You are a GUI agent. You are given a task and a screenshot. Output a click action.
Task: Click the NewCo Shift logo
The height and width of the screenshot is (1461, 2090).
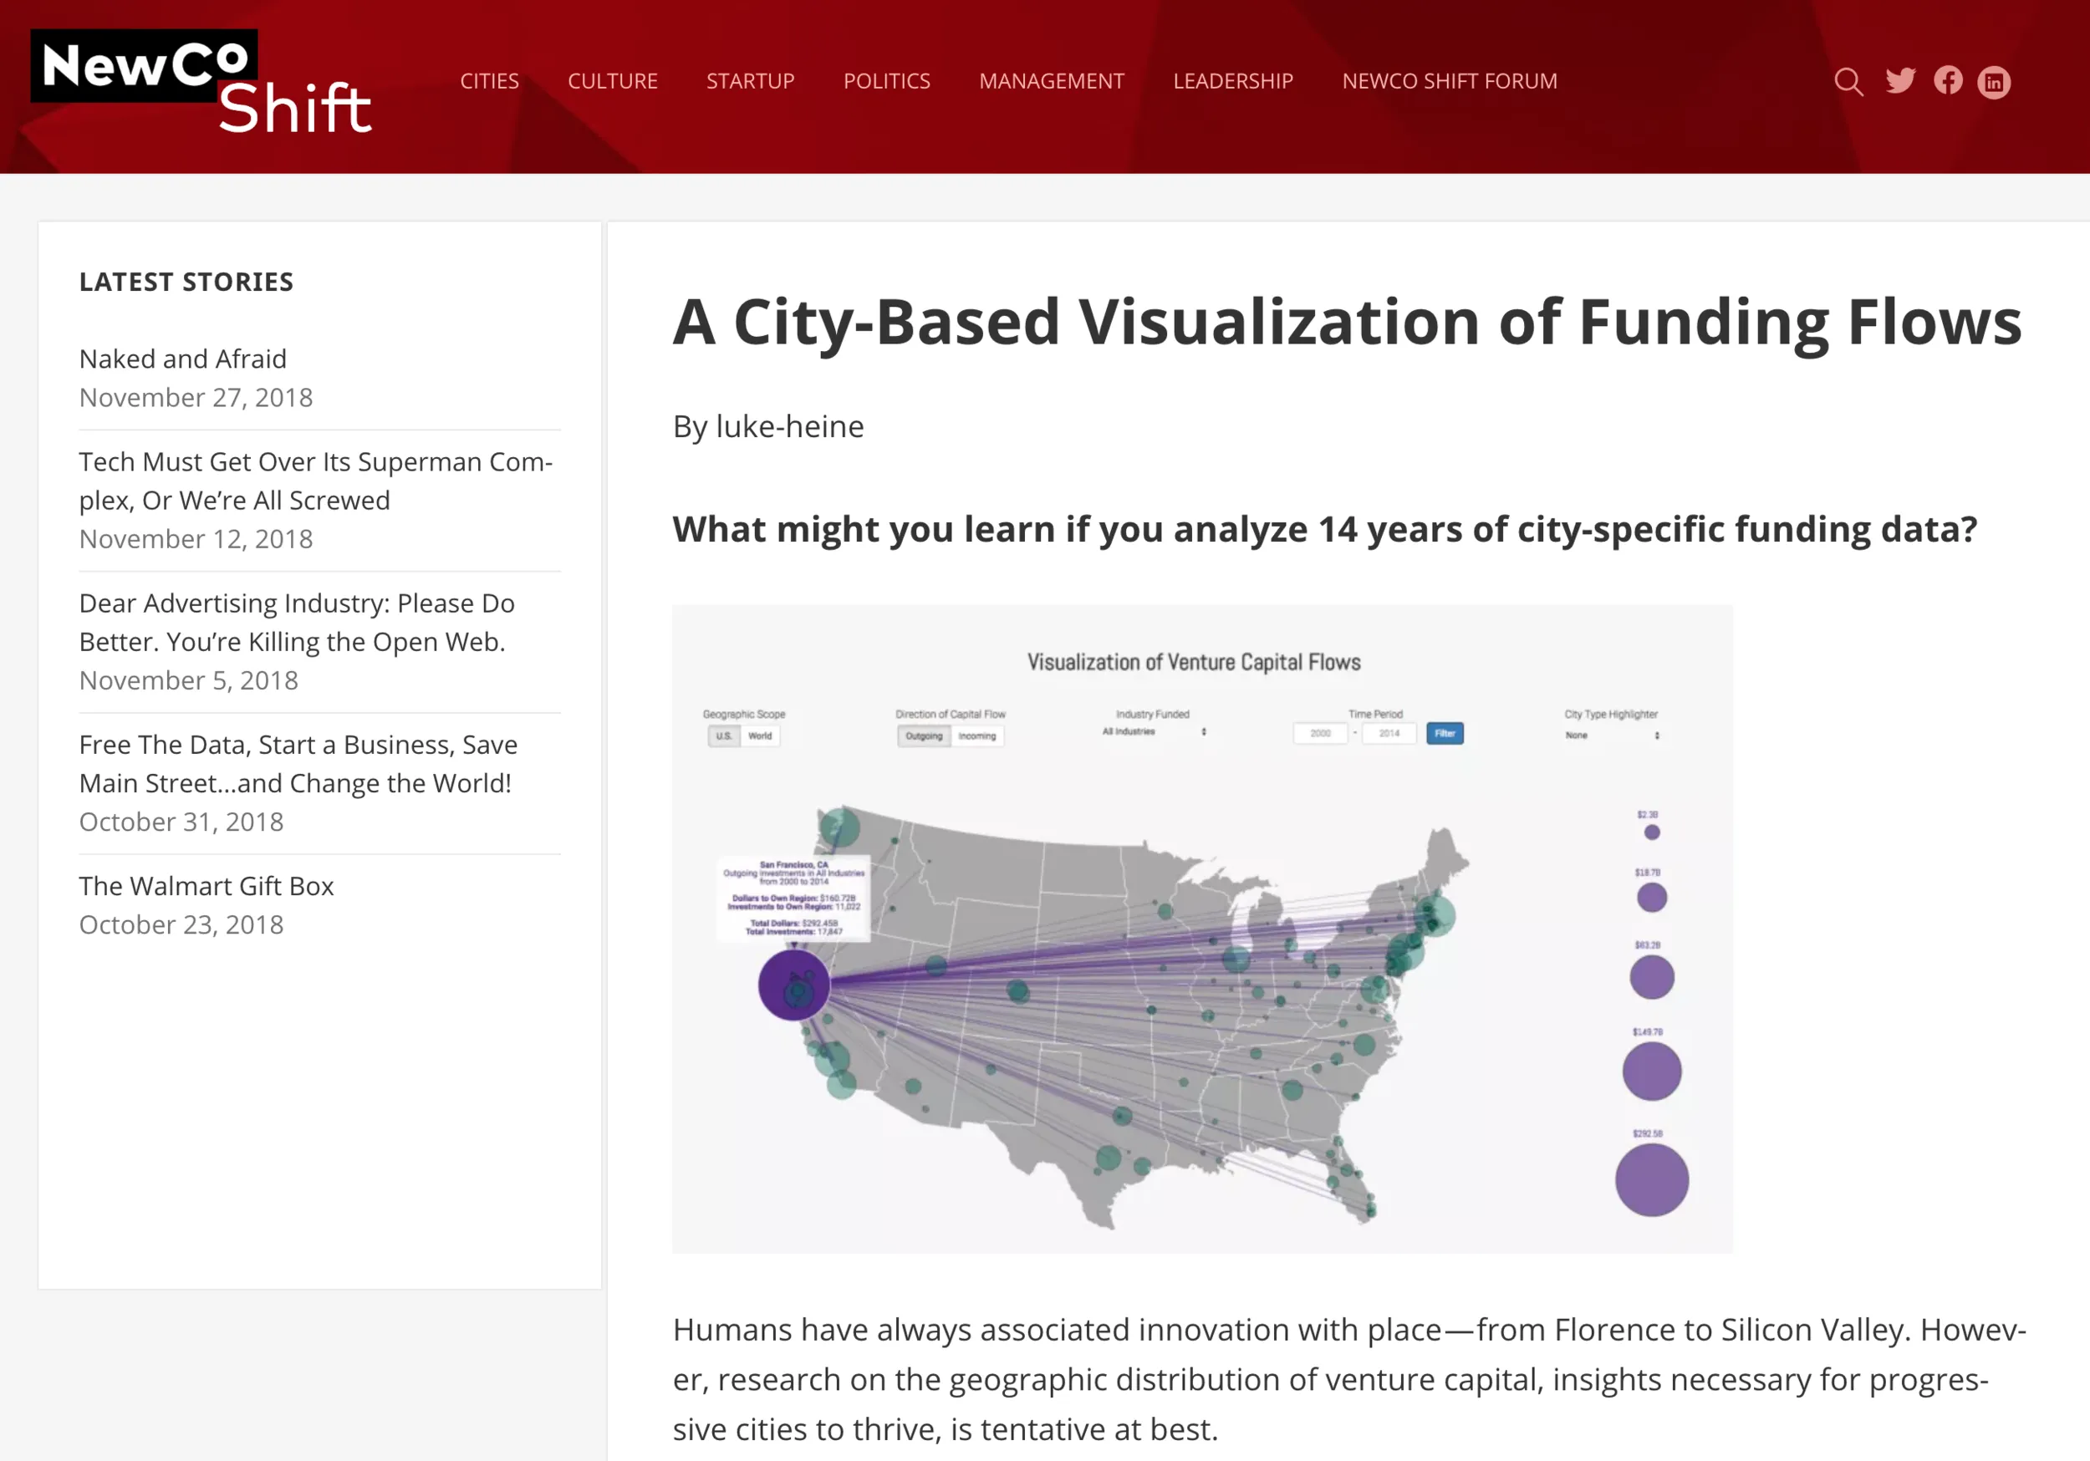tap(202, 84)
